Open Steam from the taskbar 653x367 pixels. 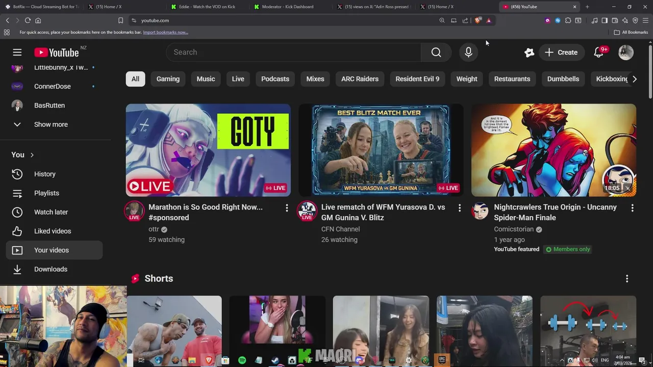(275, 360)
